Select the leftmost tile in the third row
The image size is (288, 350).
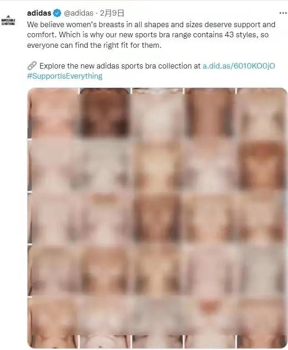coord(53,218)
